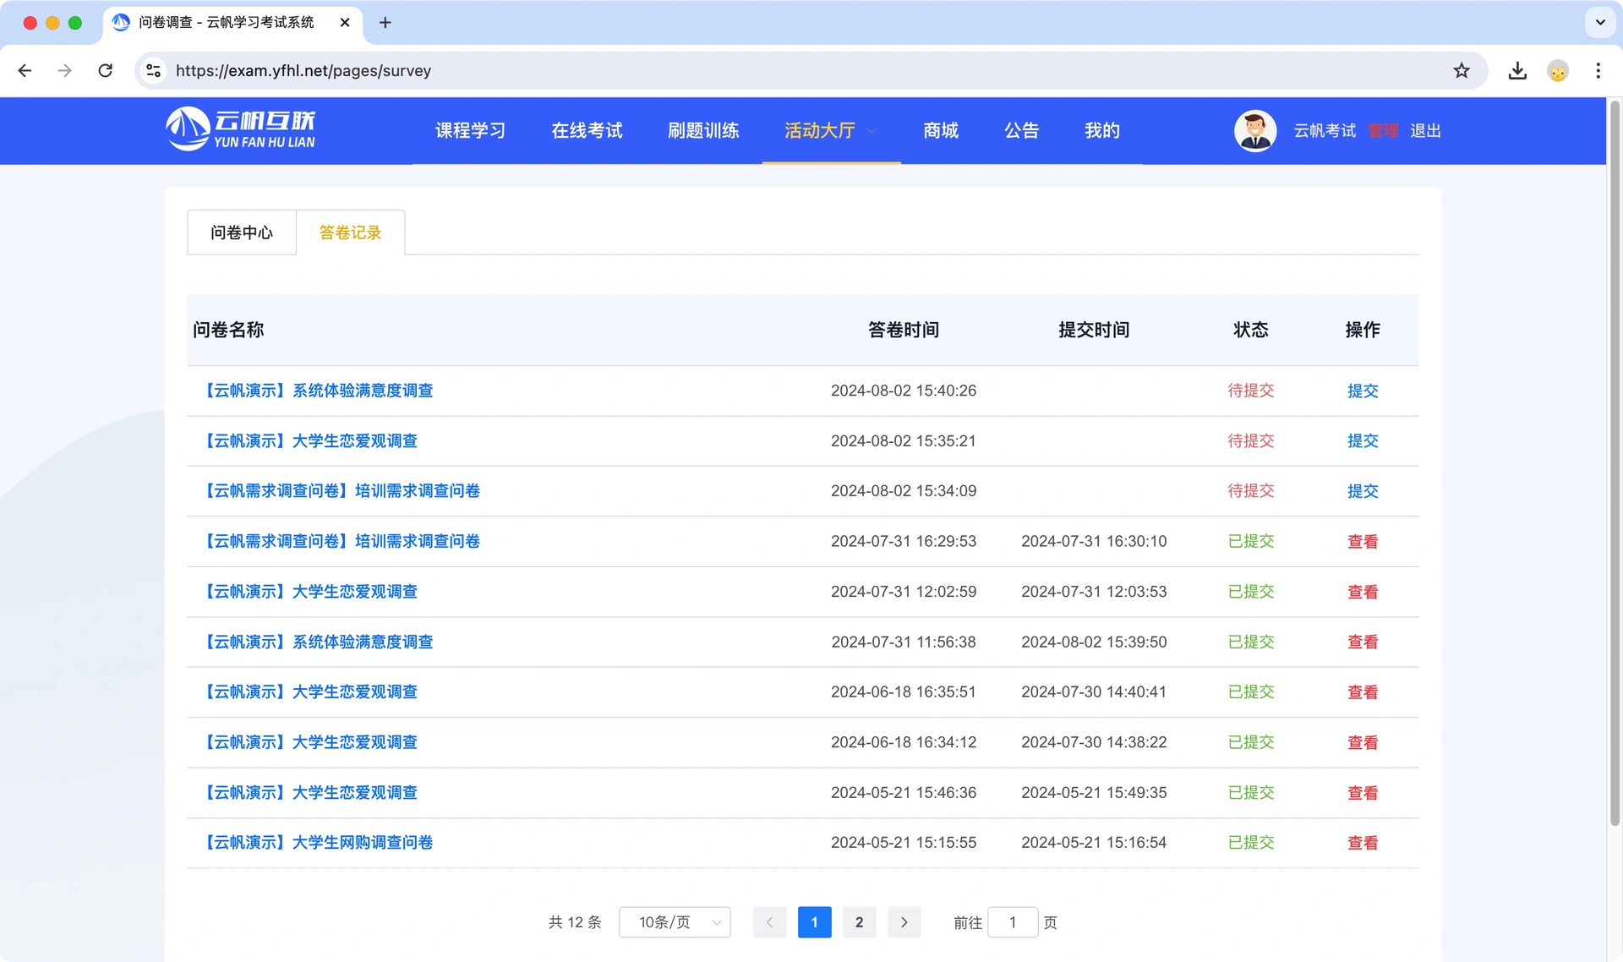1623x962 pixels.
Task: Click the browser address bar URL
Action: pos(303,71)
